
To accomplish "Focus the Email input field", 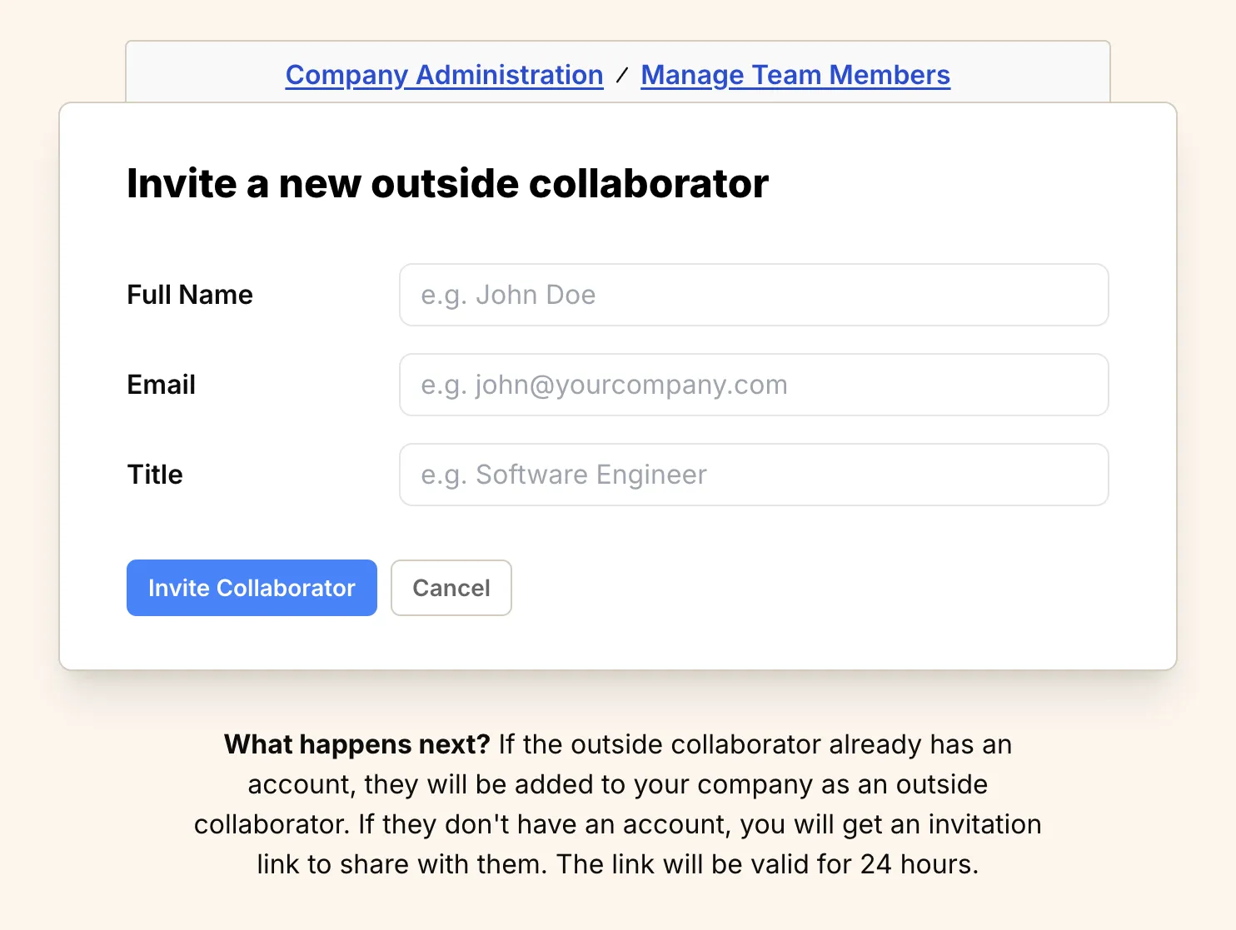I will pos(754,385).
